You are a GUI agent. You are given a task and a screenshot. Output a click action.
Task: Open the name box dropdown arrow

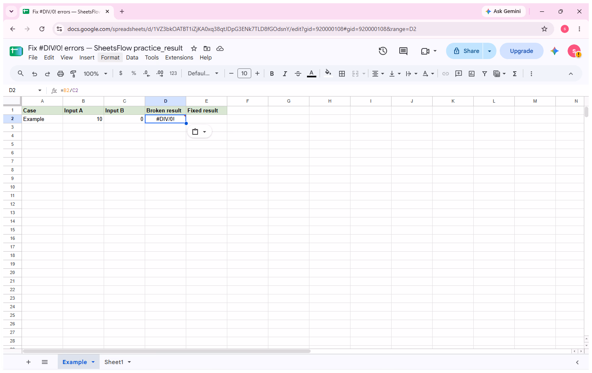click(x=40, y=90)
